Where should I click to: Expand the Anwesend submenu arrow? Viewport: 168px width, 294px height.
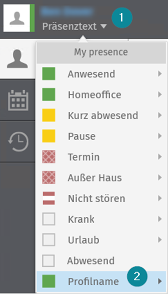pyautogui.click(x=160, y=73)
